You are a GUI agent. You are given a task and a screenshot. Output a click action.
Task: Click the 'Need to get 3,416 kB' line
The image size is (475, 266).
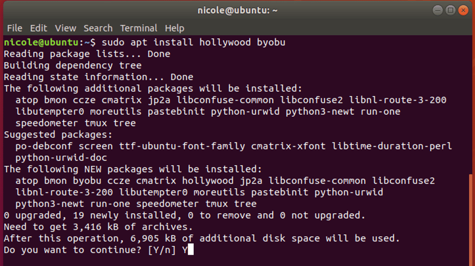tap(98, 227)
